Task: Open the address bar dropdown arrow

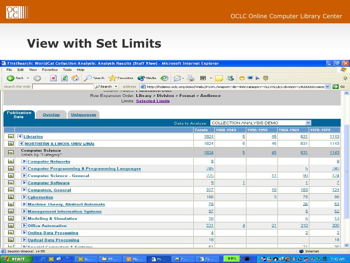Action: (327, 87)
